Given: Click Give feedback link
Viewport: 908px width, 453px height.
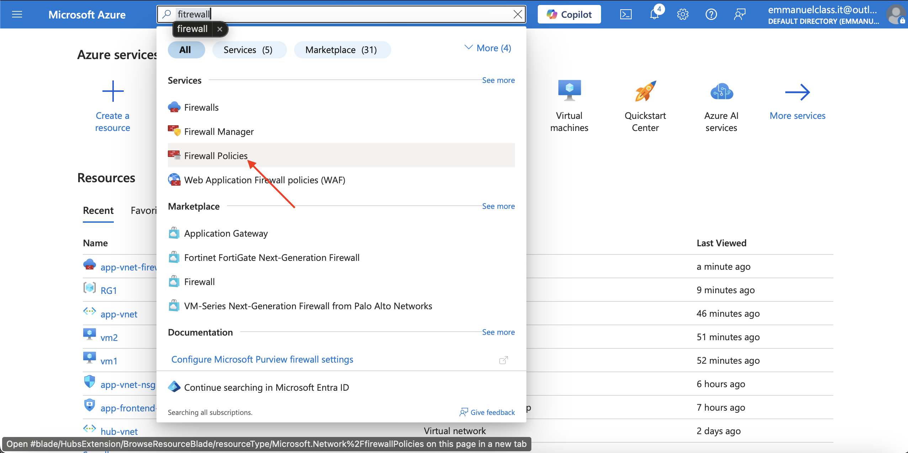Looking at the screenshot, I should [487, 412].
